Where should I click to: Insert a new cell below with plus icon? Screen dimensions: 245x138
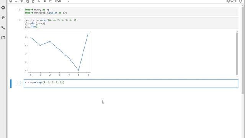tap(16, 1)
